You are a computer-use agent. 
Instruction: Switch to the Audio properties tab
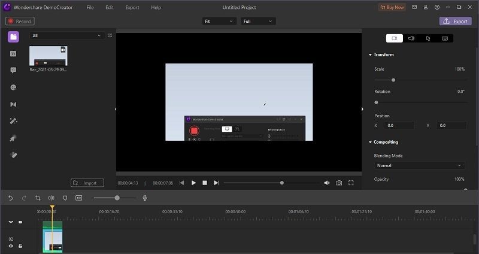click(x=411, y=38)
